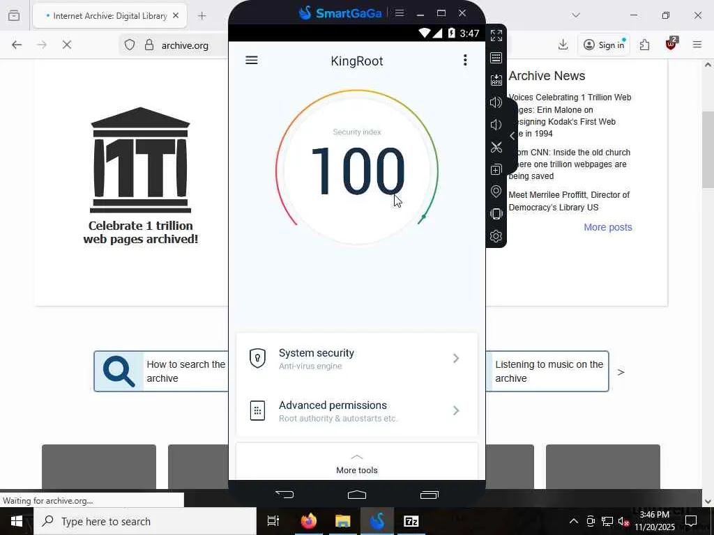The width and height of the screenshot is (714, 535).
Task: Expand More tools panel
Action: click(x=356, y=463)
